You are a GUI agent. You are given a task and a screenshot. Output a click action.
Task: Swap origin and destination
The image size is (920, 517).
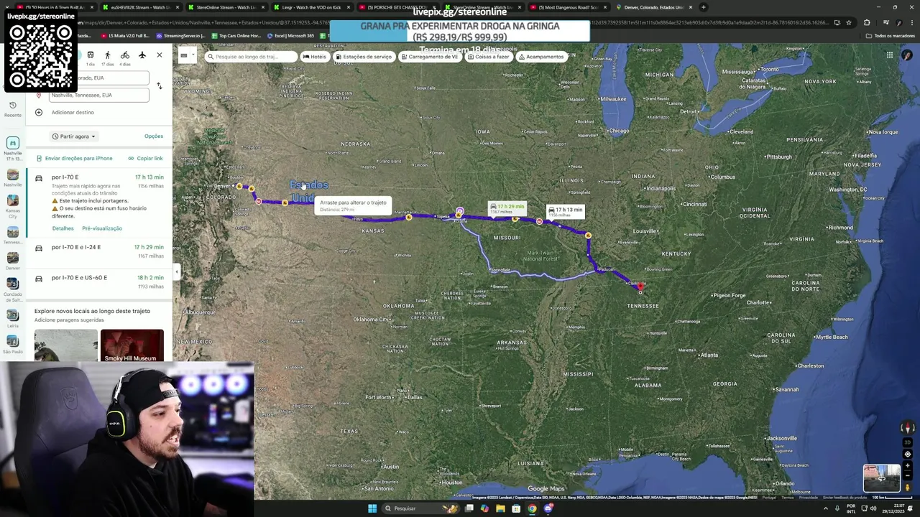(x=160, y=86)
